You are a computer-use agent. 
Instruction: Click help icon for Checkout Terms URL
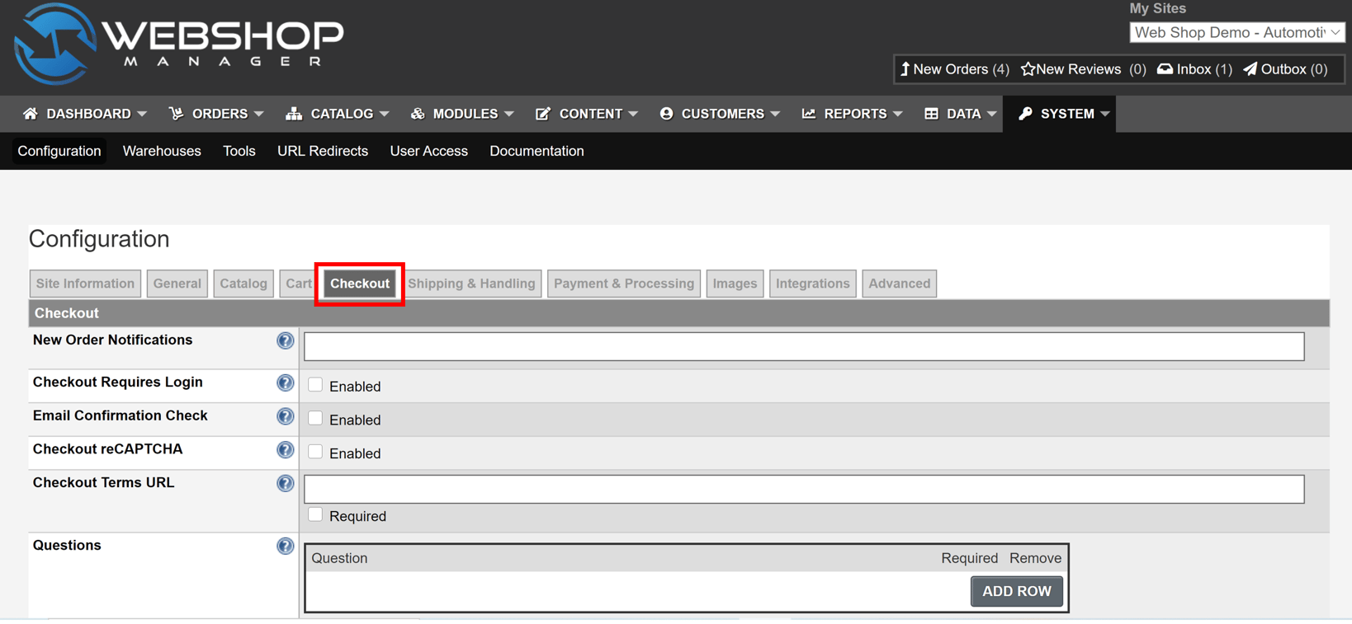285,484
